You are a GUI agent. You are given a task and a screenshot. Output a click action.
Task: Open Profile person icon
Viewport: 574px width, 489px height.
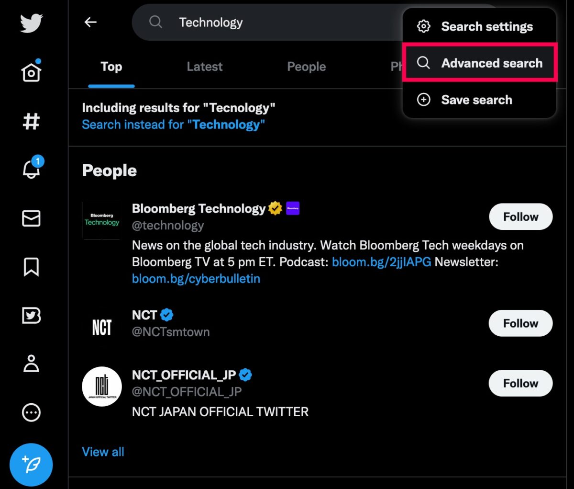click(x=32, y=364)
